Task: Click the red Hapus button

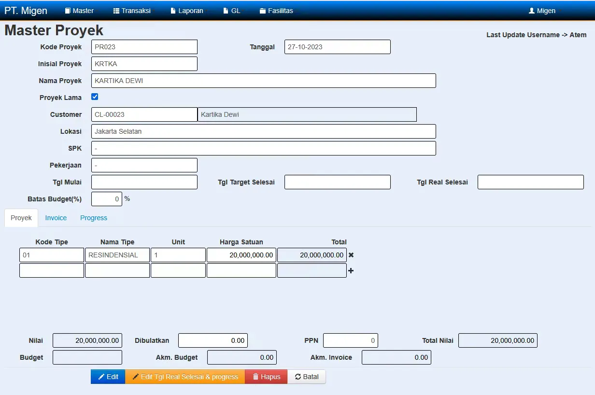Action: point(266,377)
